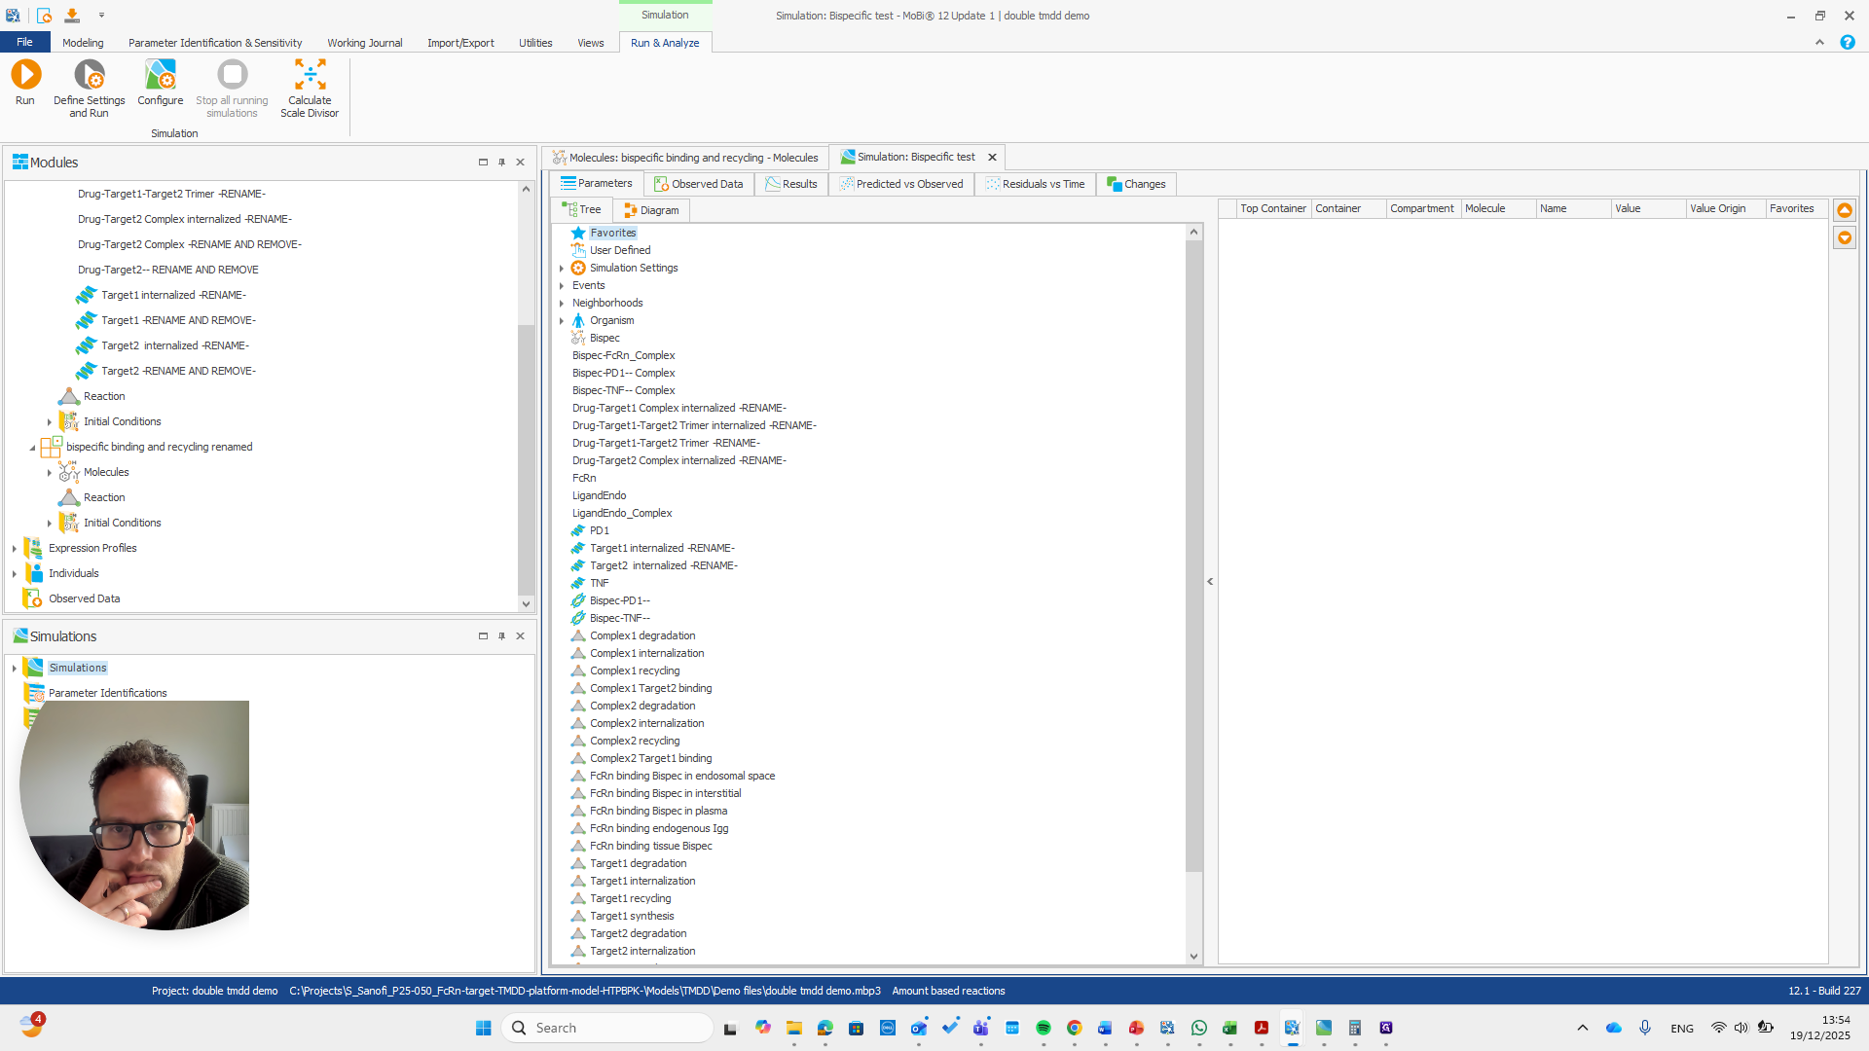Click the Value Origin column header
This screenshot has width=1869, height=1051.
tap(1717, 208)
